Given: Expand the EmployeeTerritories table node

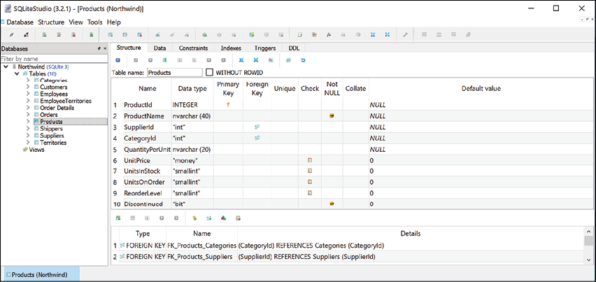Looking at the screenshot, I should (x=28, y=101).
